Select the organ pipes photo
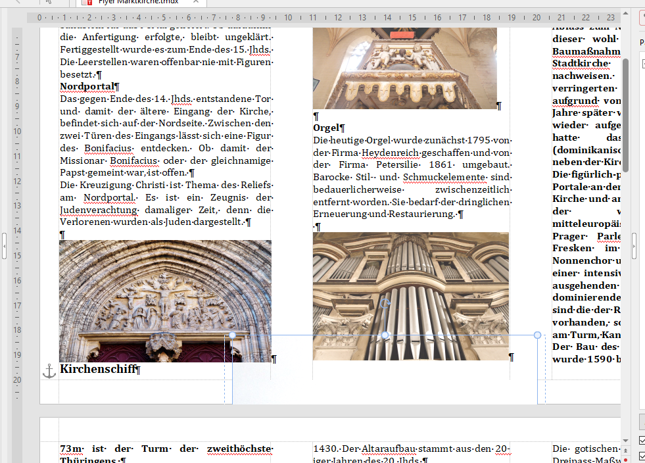Screen dimensions: 645x463 click(x=410, y=297)
